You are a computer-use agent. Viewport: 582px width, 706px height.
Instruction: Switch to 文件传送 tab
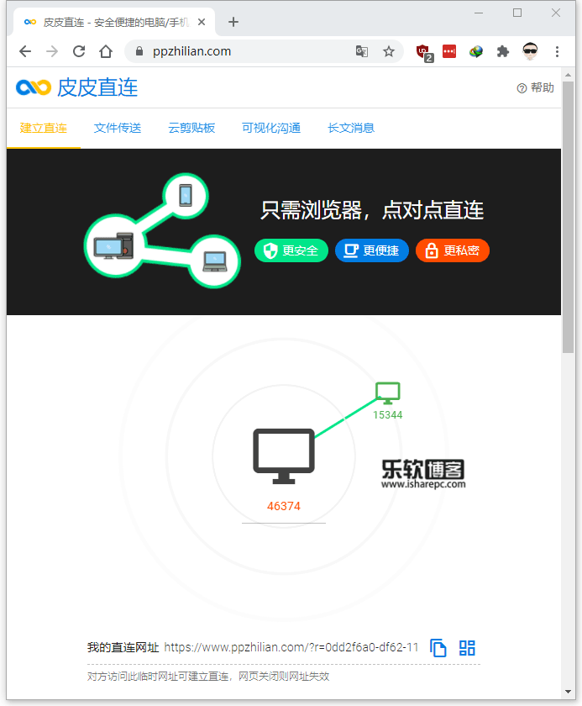(x=118, y=128)
